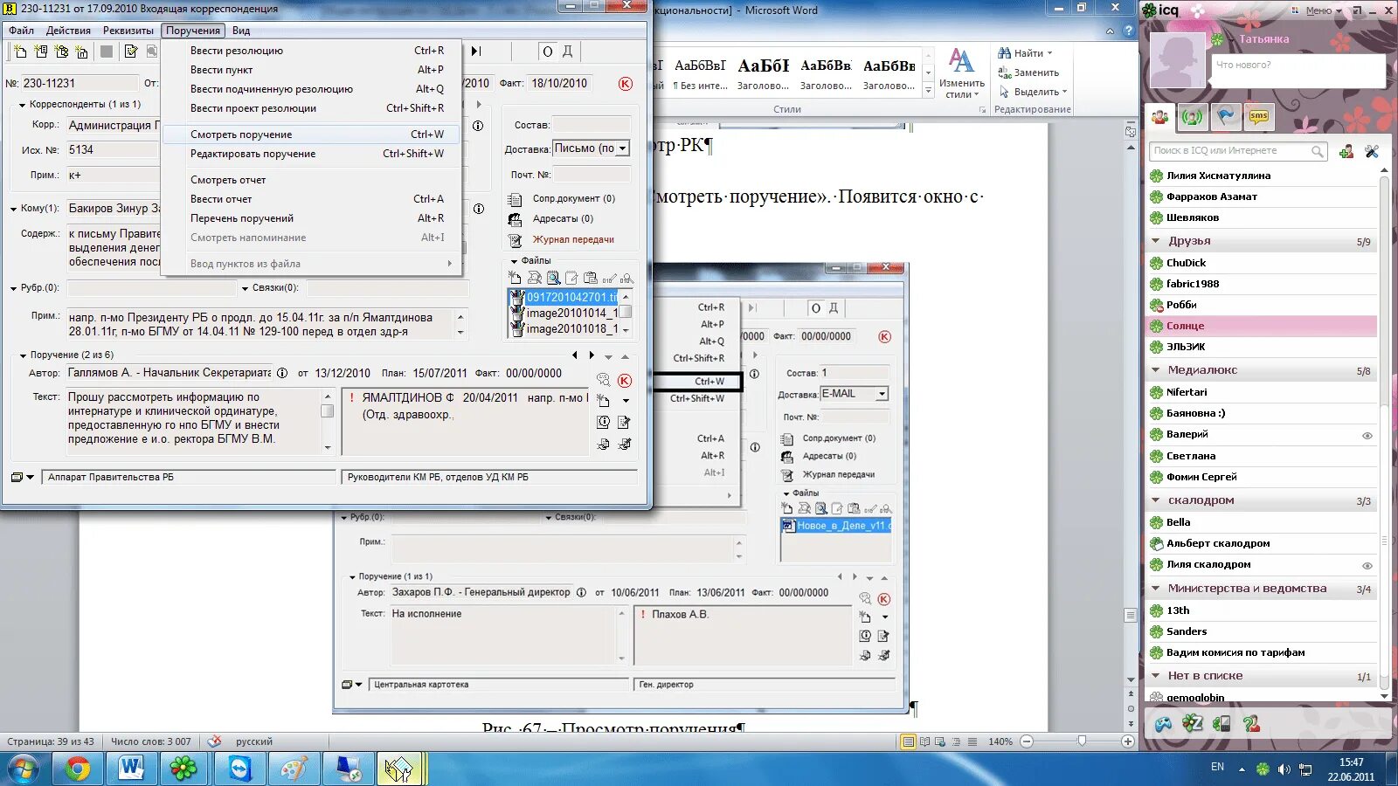Click the add file icon under Файлы
The image size is (1398, 786).
coord(516,278)
